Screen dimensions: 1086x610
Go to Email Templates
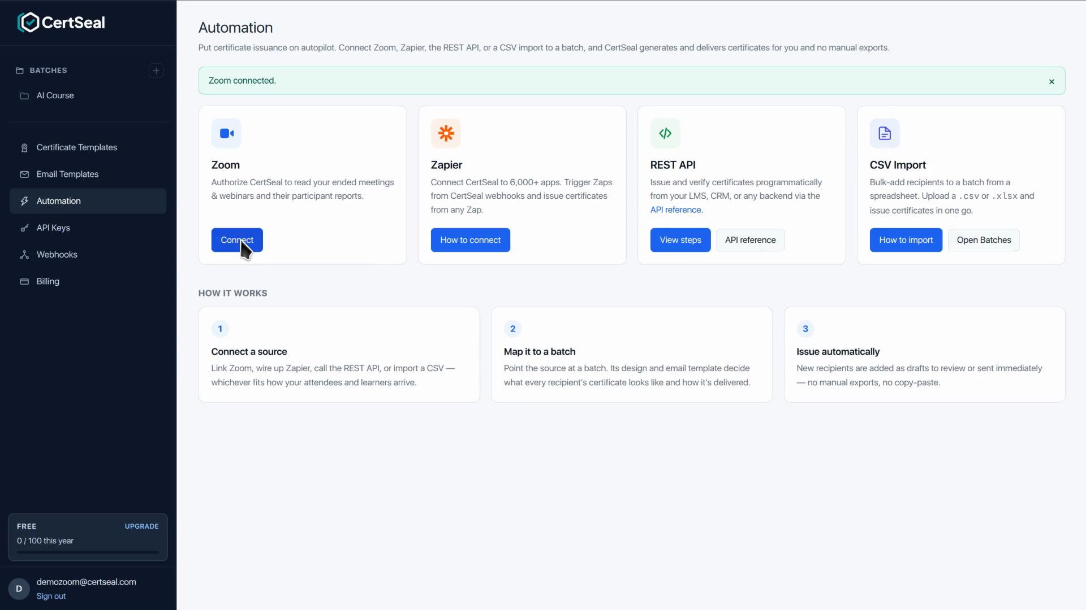(x=88, y=174)
